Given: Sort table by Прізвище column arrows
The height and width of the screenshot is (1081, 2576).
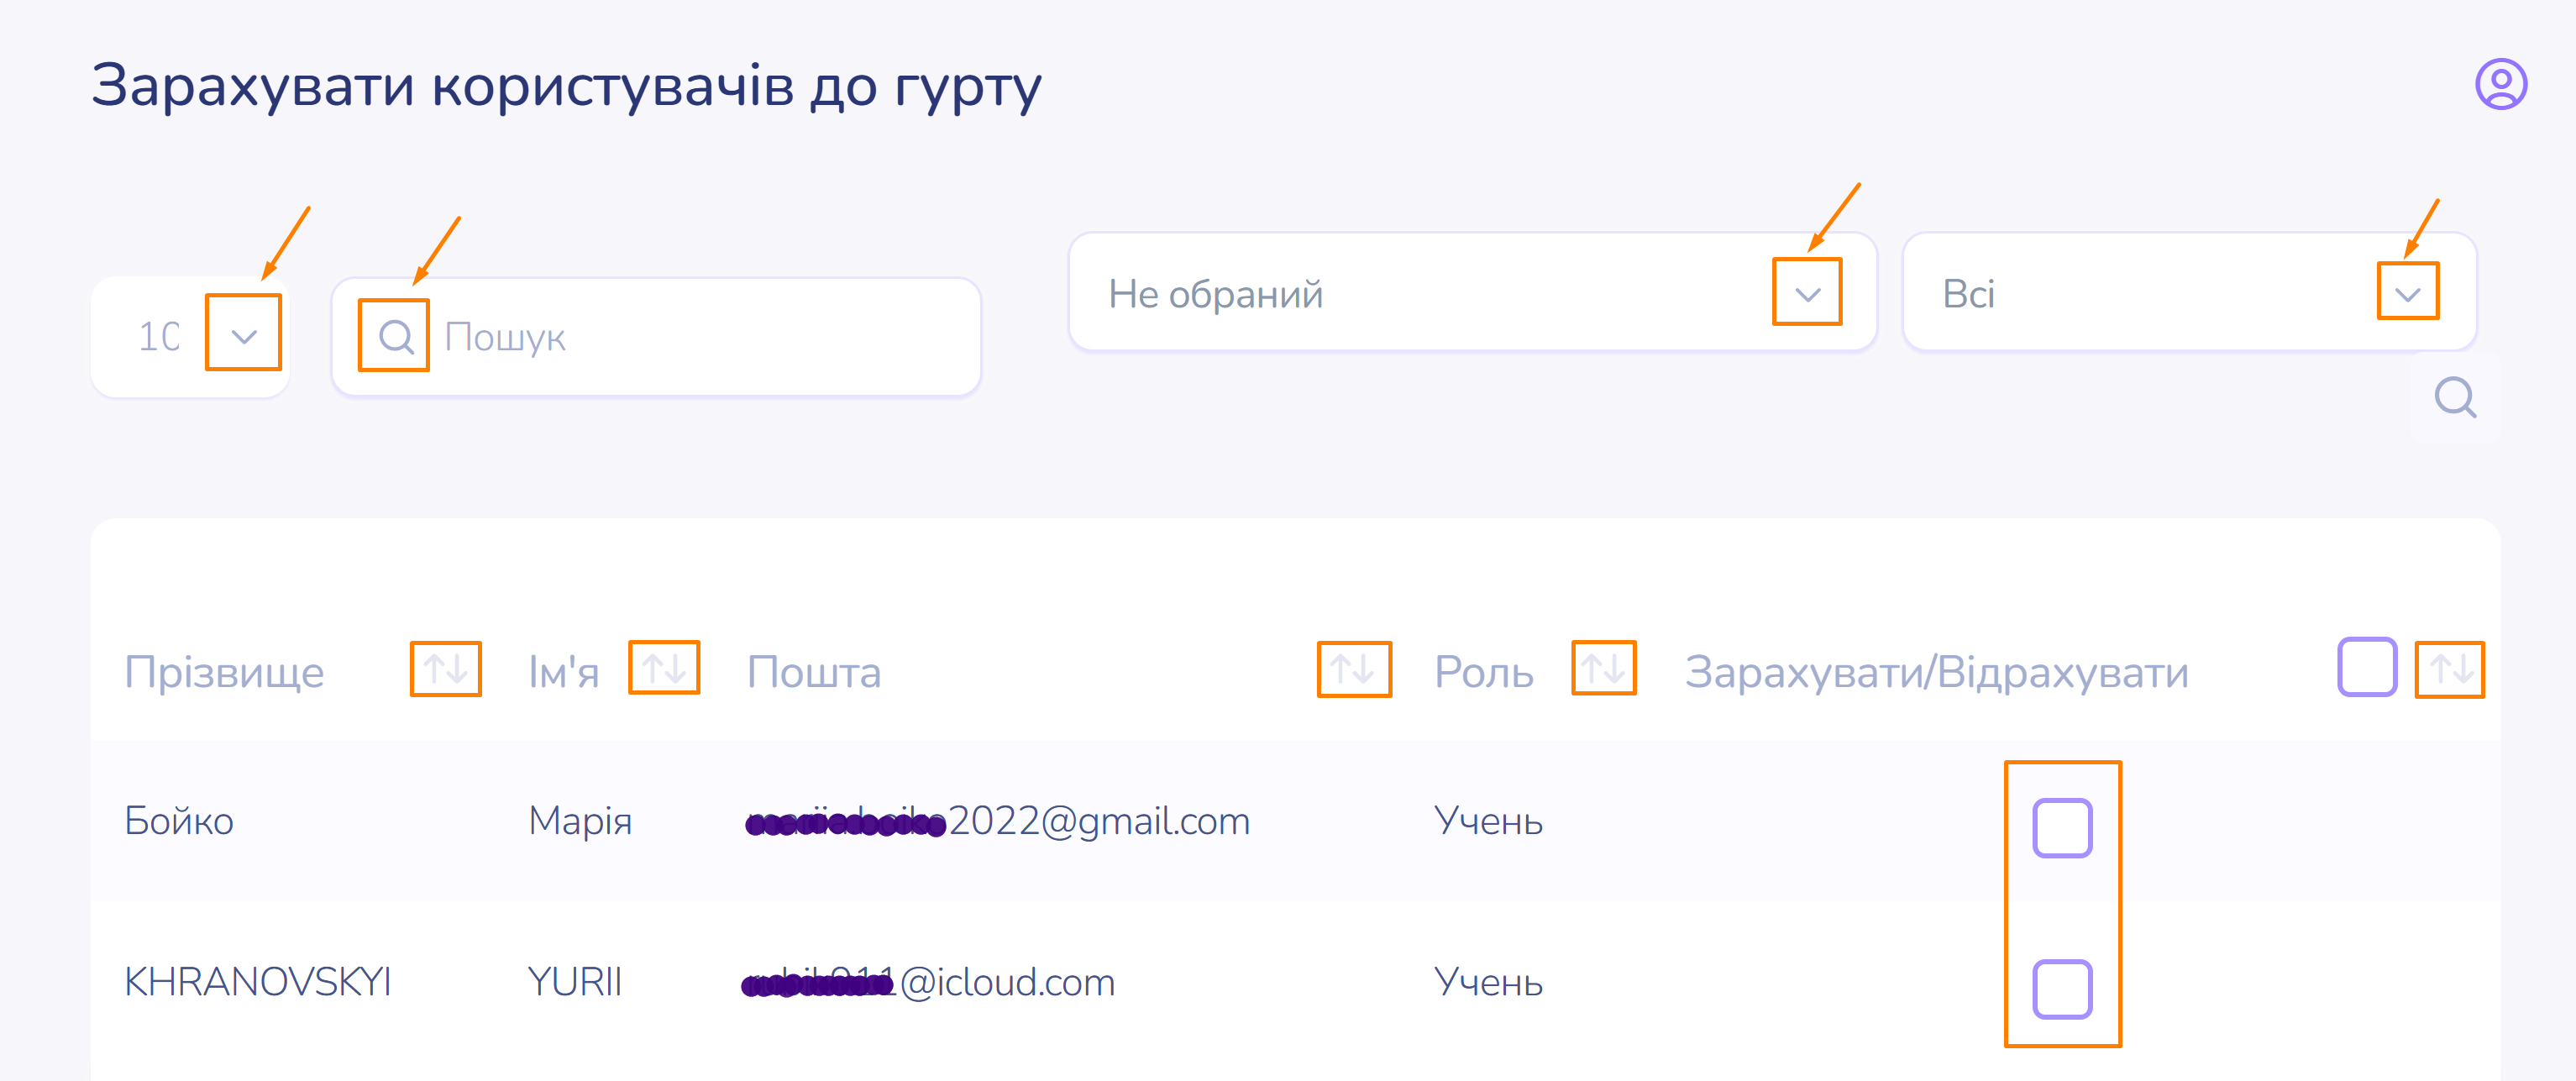Looking at the screenshot, I should (x=446, y=669).
